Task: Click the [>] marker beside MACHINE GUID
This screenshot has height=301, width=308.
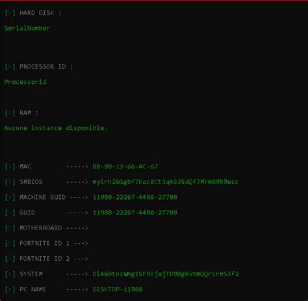Action: click(10, 197)
